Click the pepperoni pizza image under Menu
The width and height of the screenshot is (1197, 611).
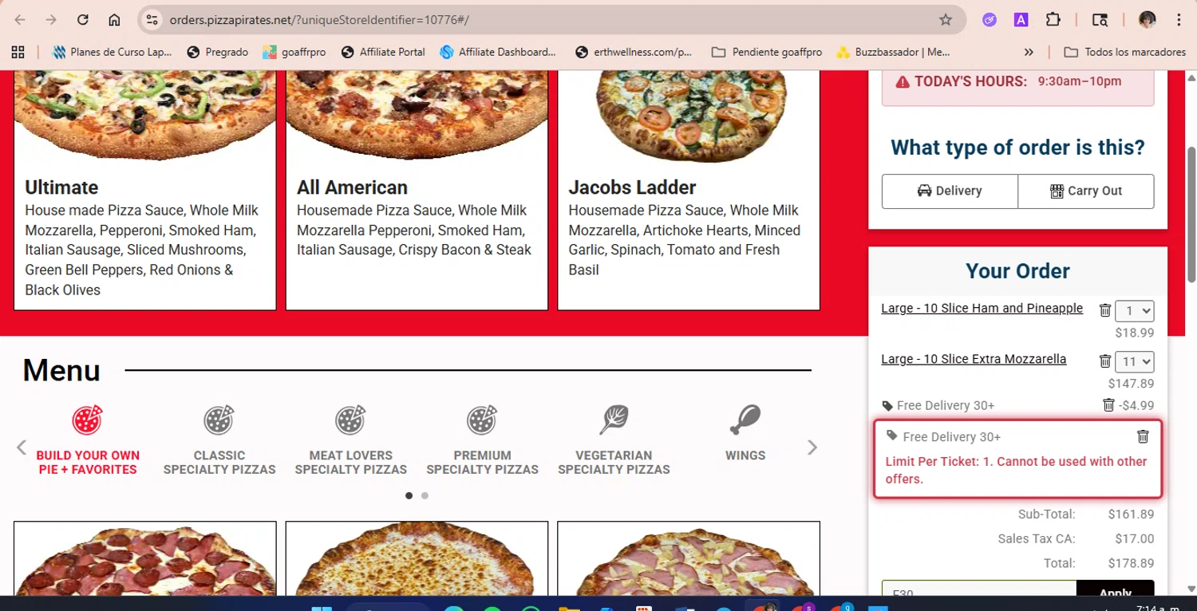[145, 561]
